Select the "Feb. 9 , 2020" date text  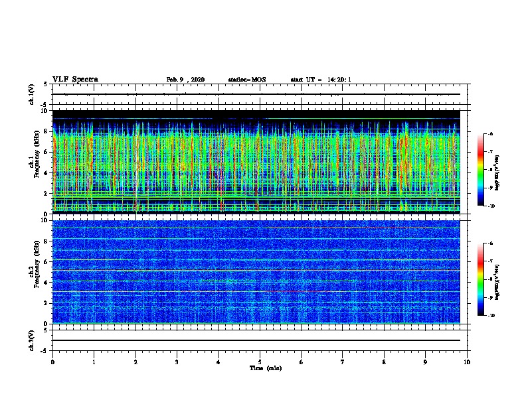pos(185,80)
